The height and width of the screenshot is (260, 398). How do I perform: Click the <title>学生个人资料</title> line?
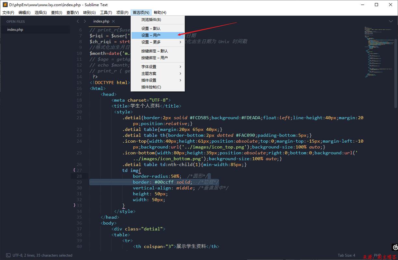[x=146, y=106]
